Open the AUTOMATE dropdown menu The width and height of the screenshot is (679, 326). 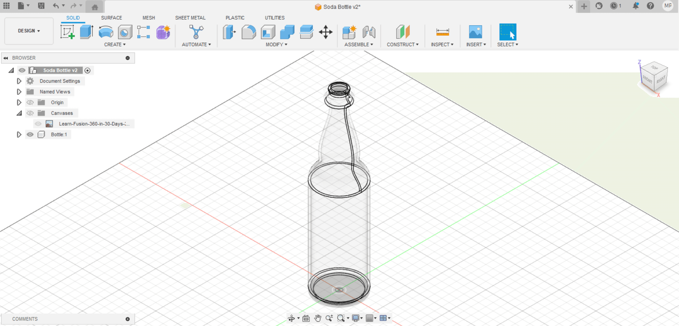pos(196,45)
